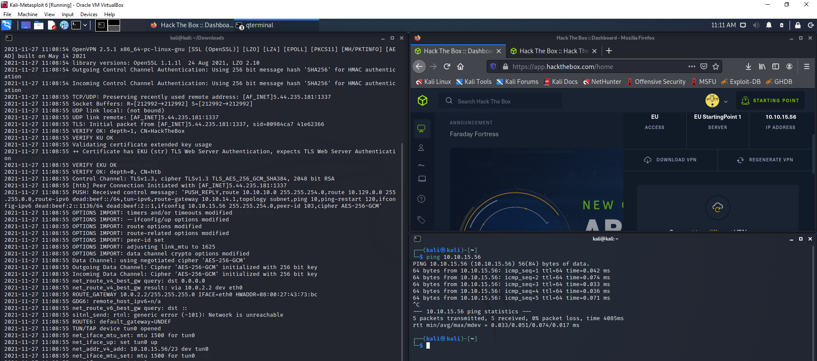Image resolution: width=817 pixels, height=361 pixels.
Task: Click the Hack The Box cube logo
Action: (x=422, y=100)
